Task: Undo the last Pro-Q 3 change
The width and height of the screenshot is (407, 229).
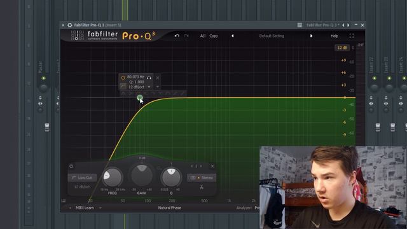Action: click(x=177, y=36)
